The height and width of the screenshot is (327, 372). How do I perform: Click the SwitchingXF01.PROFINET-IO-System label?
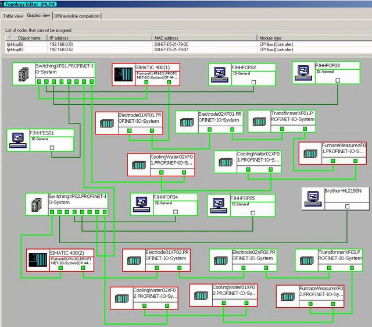[65, 69]
